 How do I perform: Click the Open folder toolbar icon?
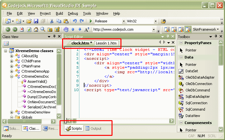[x=29, y=21]
